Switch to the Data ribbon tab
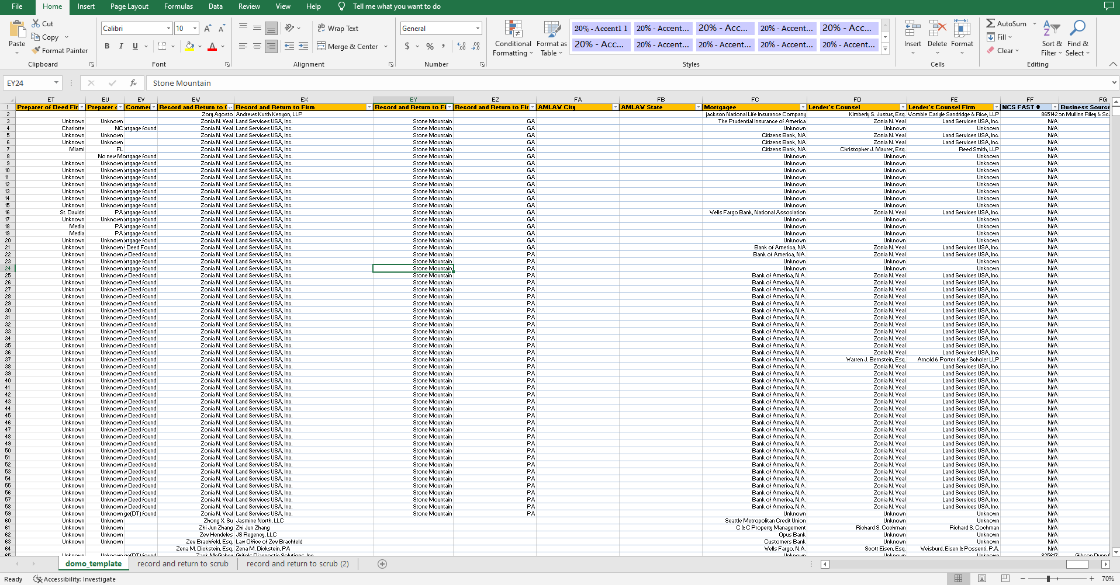The width and height of the screenshot is (1120, 585). pyautogui.click(x=216, y=6)
